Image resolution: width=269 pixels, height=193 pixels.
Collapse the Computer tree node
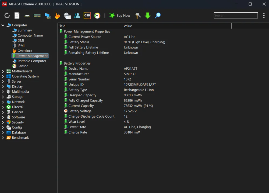3,25
